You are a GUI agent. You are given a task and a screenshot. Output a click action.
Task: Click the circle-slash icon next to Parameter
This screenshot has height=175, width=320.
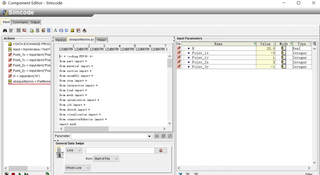tap(170, 136)
